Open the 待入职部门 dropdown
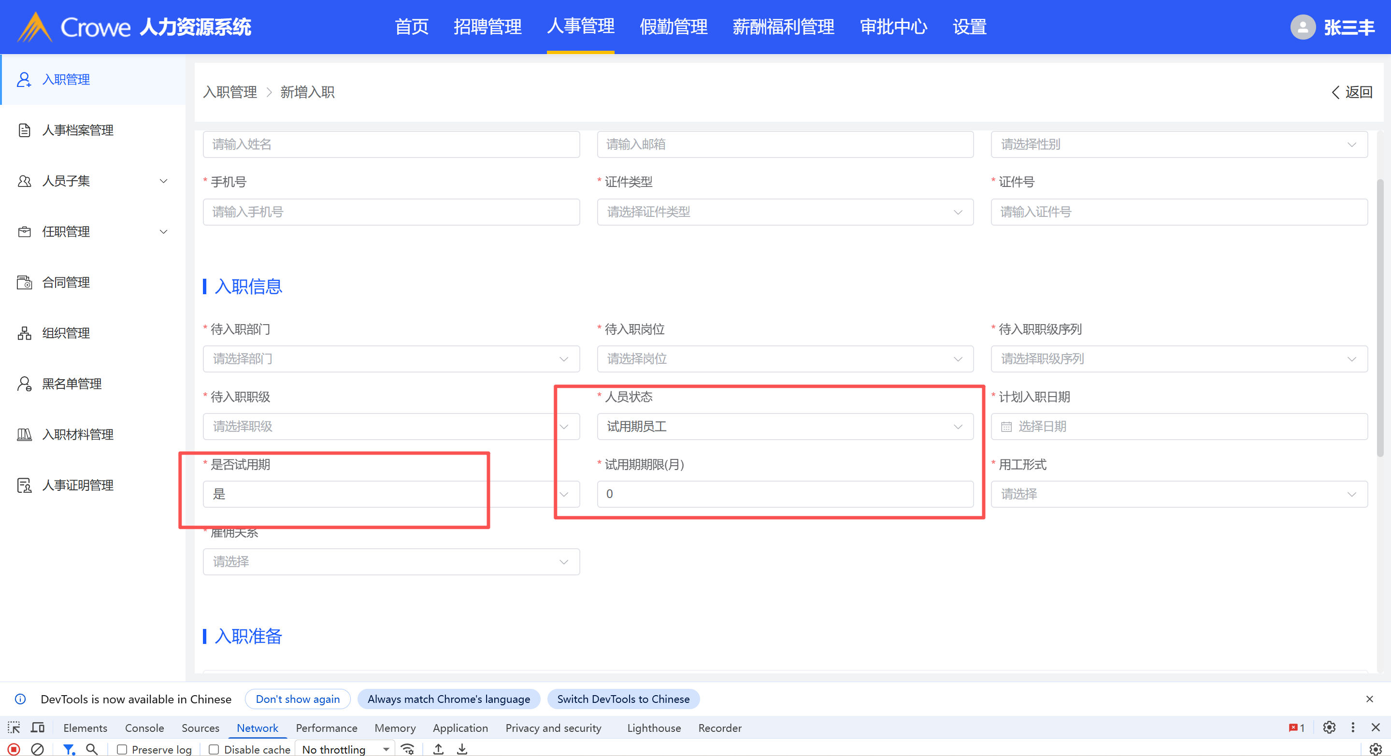Image resolution: width=1391 pixels, height=756 pixels. 391,359
